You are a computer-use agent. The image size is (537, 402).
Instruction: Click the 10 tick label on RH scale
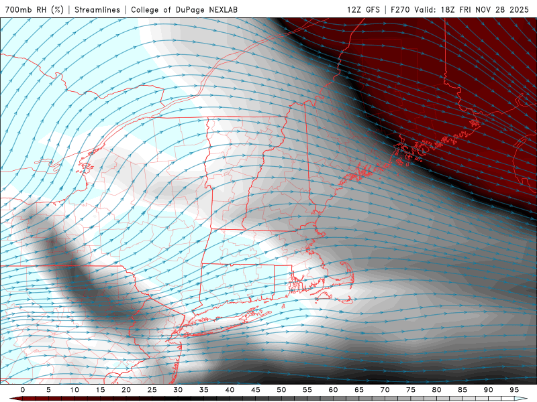(75, 390)
